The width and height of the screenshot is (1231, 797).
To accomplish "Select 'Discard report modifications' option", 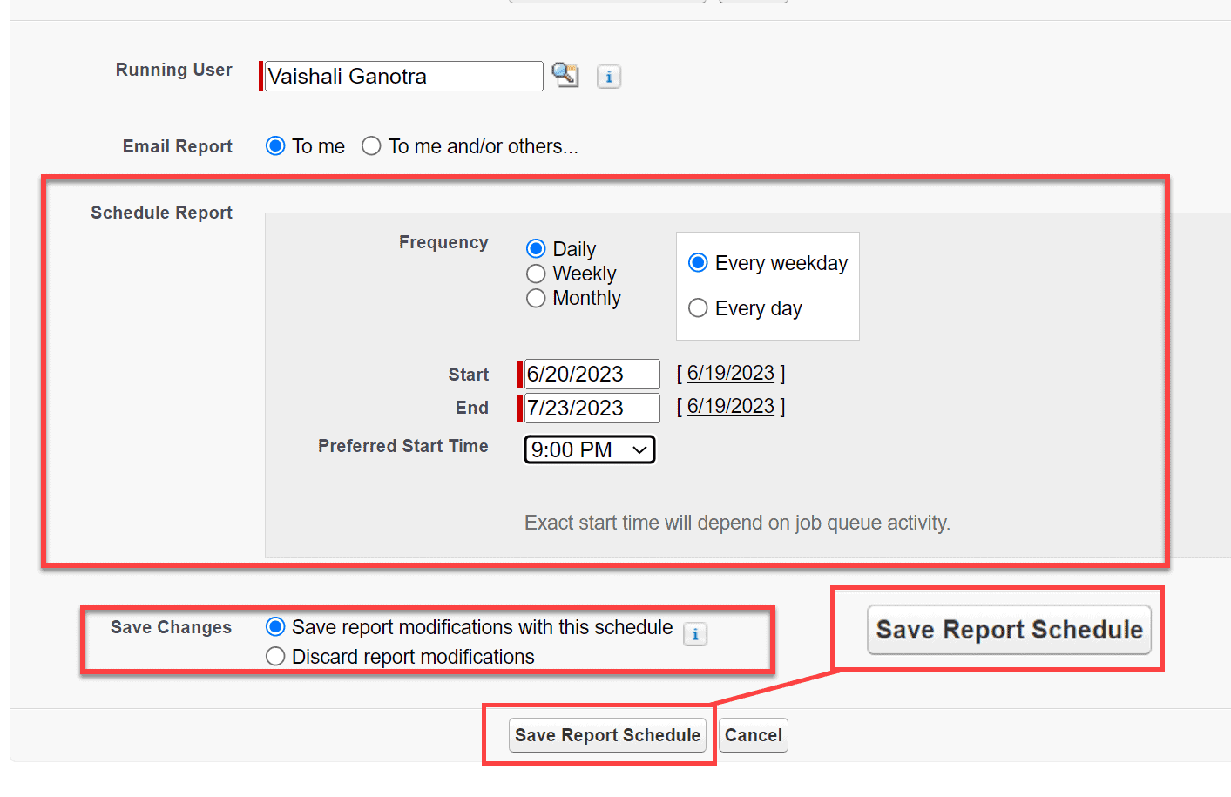I will [x=275, y=656].
